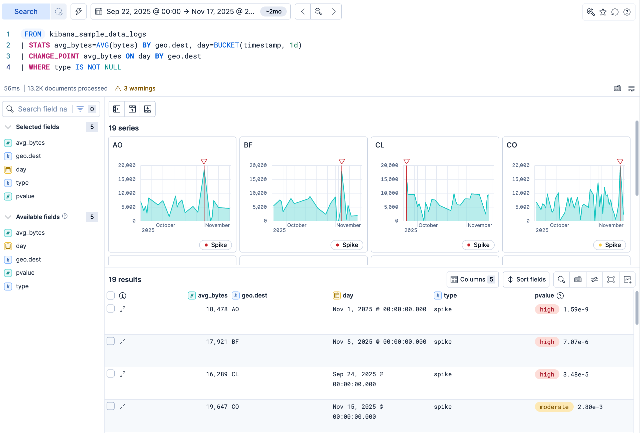Viewport: 640px width, 433px height.
Task: Expand the BF row details
Action: coord(123,342)
